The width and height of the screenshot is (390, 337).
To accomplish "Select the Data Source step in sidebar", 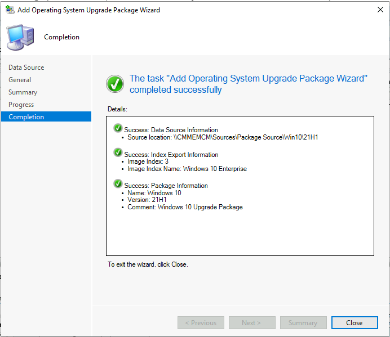I will tap(26, 68).
